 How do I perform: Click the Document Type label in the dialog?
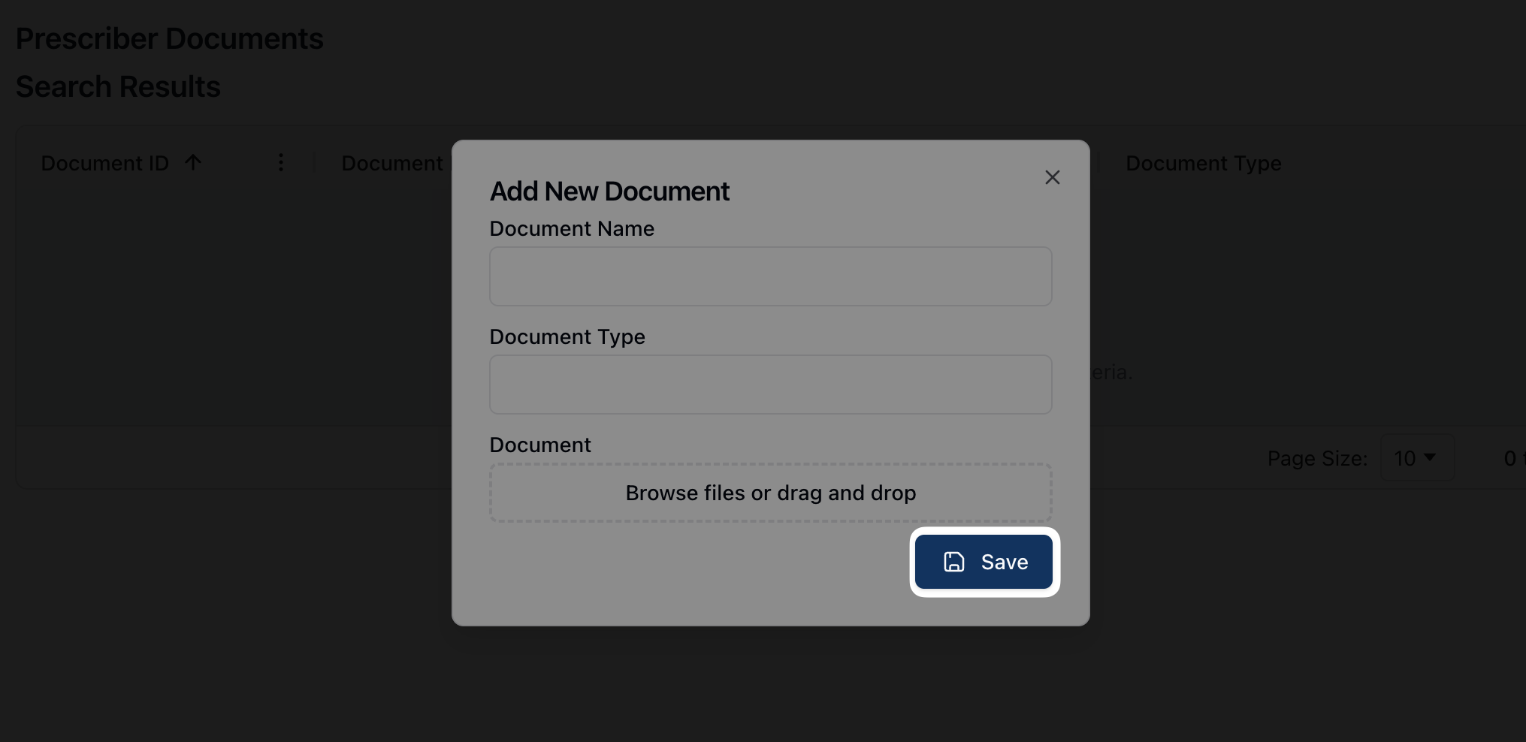[x=567, y=336]
